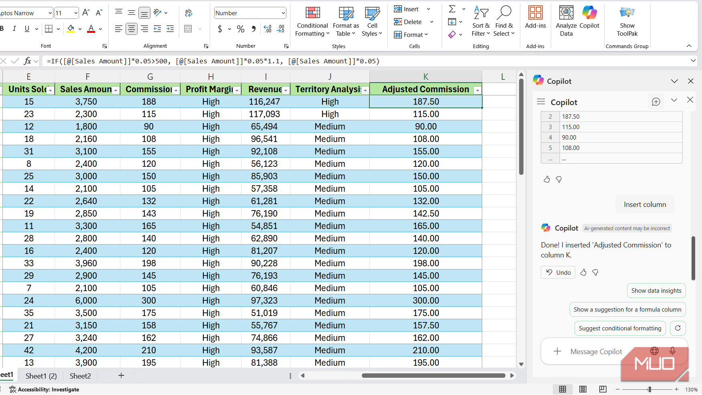This screenshot has width=702, height=395.
Task: Click Show data insights suggestion
Action: [656, 291]
